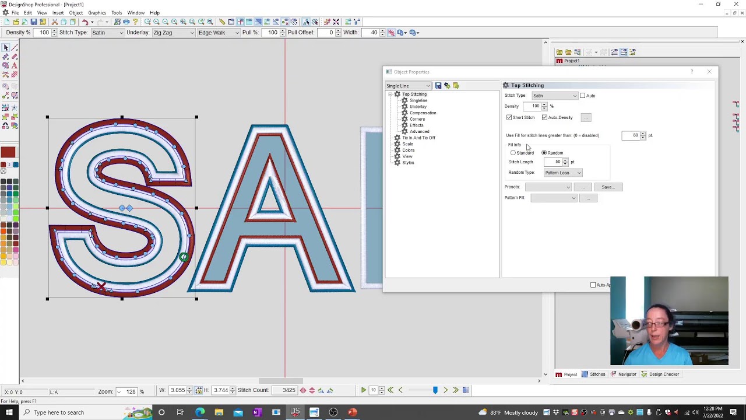Click the Save icon in main toolbar
The width and height of the screenshot is (746, 420).
click(x=34, y=22)
